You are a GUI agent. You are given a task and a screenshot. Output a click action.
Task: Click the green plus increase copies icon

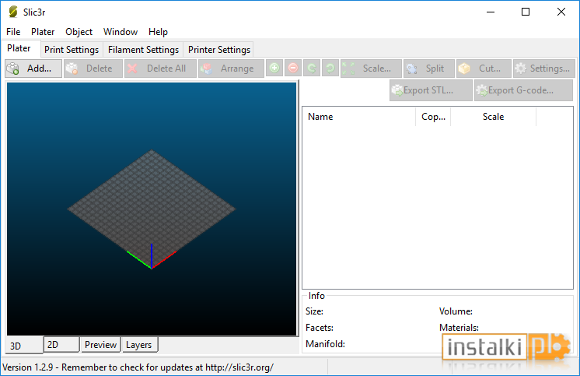click(x=274, y=69)
